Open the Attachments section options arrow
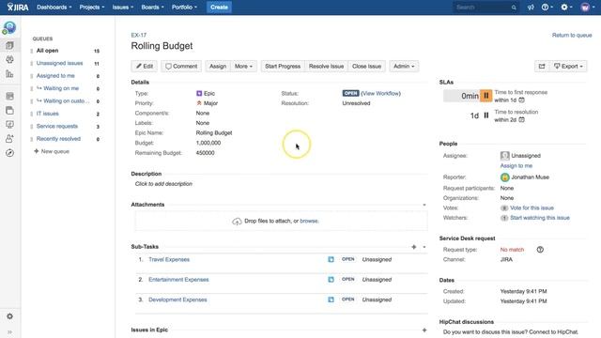The width and height of the screenshot is (601, 338). [424, 205]
